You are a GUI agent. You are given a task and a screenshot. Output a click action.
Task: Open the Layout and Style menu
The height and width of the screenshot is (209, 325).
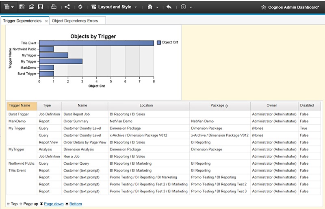coord(114,7)
